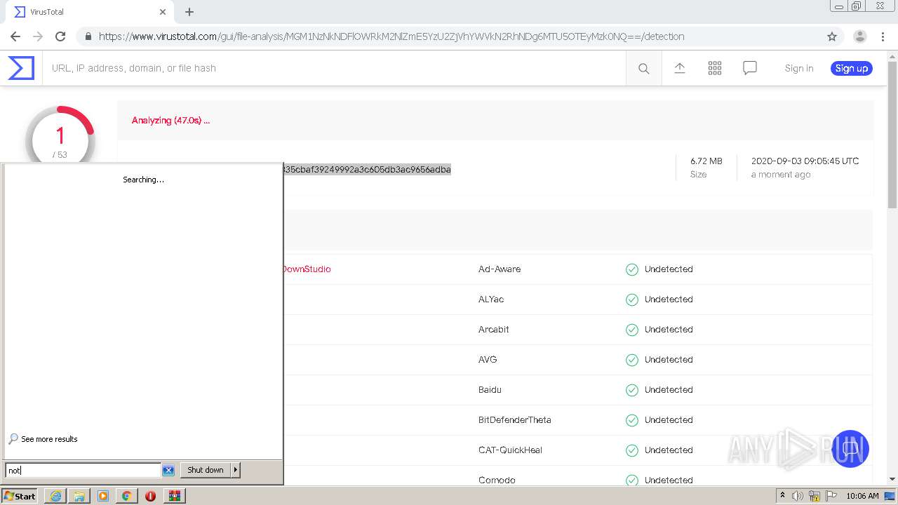Open Internet Explorer from taskbar

click(55, 496)
